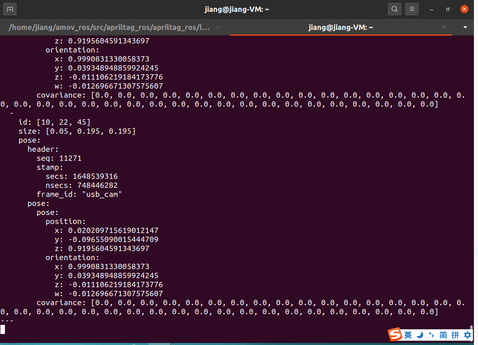Open the tab overview chevron beside the tabs
Image resolution: width=478 pixels, height=345 pixels.
point(465,27)
